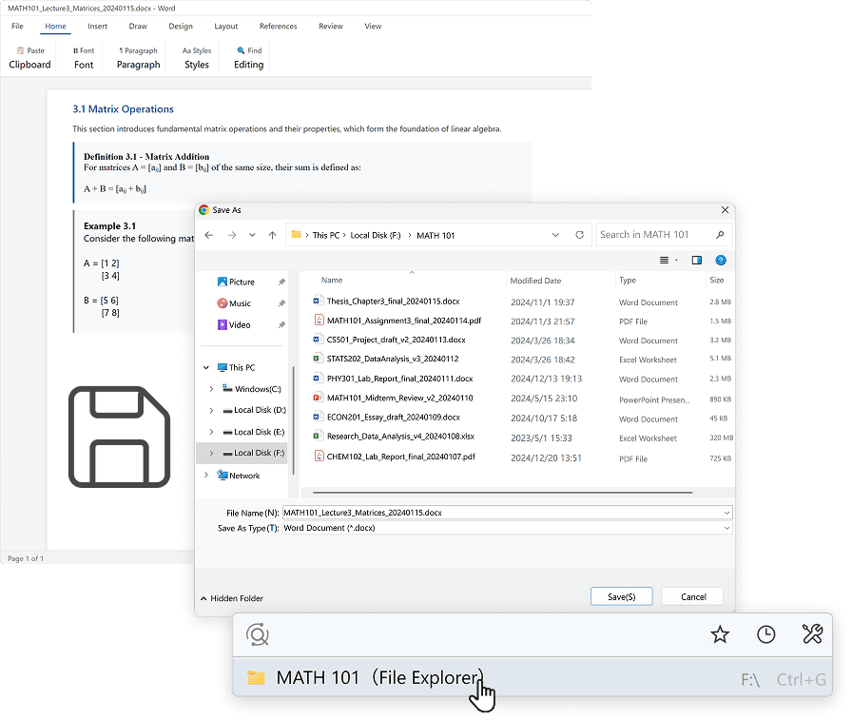Go up one folder level arrow
The image size is (852, 720).
coord(272,235)
